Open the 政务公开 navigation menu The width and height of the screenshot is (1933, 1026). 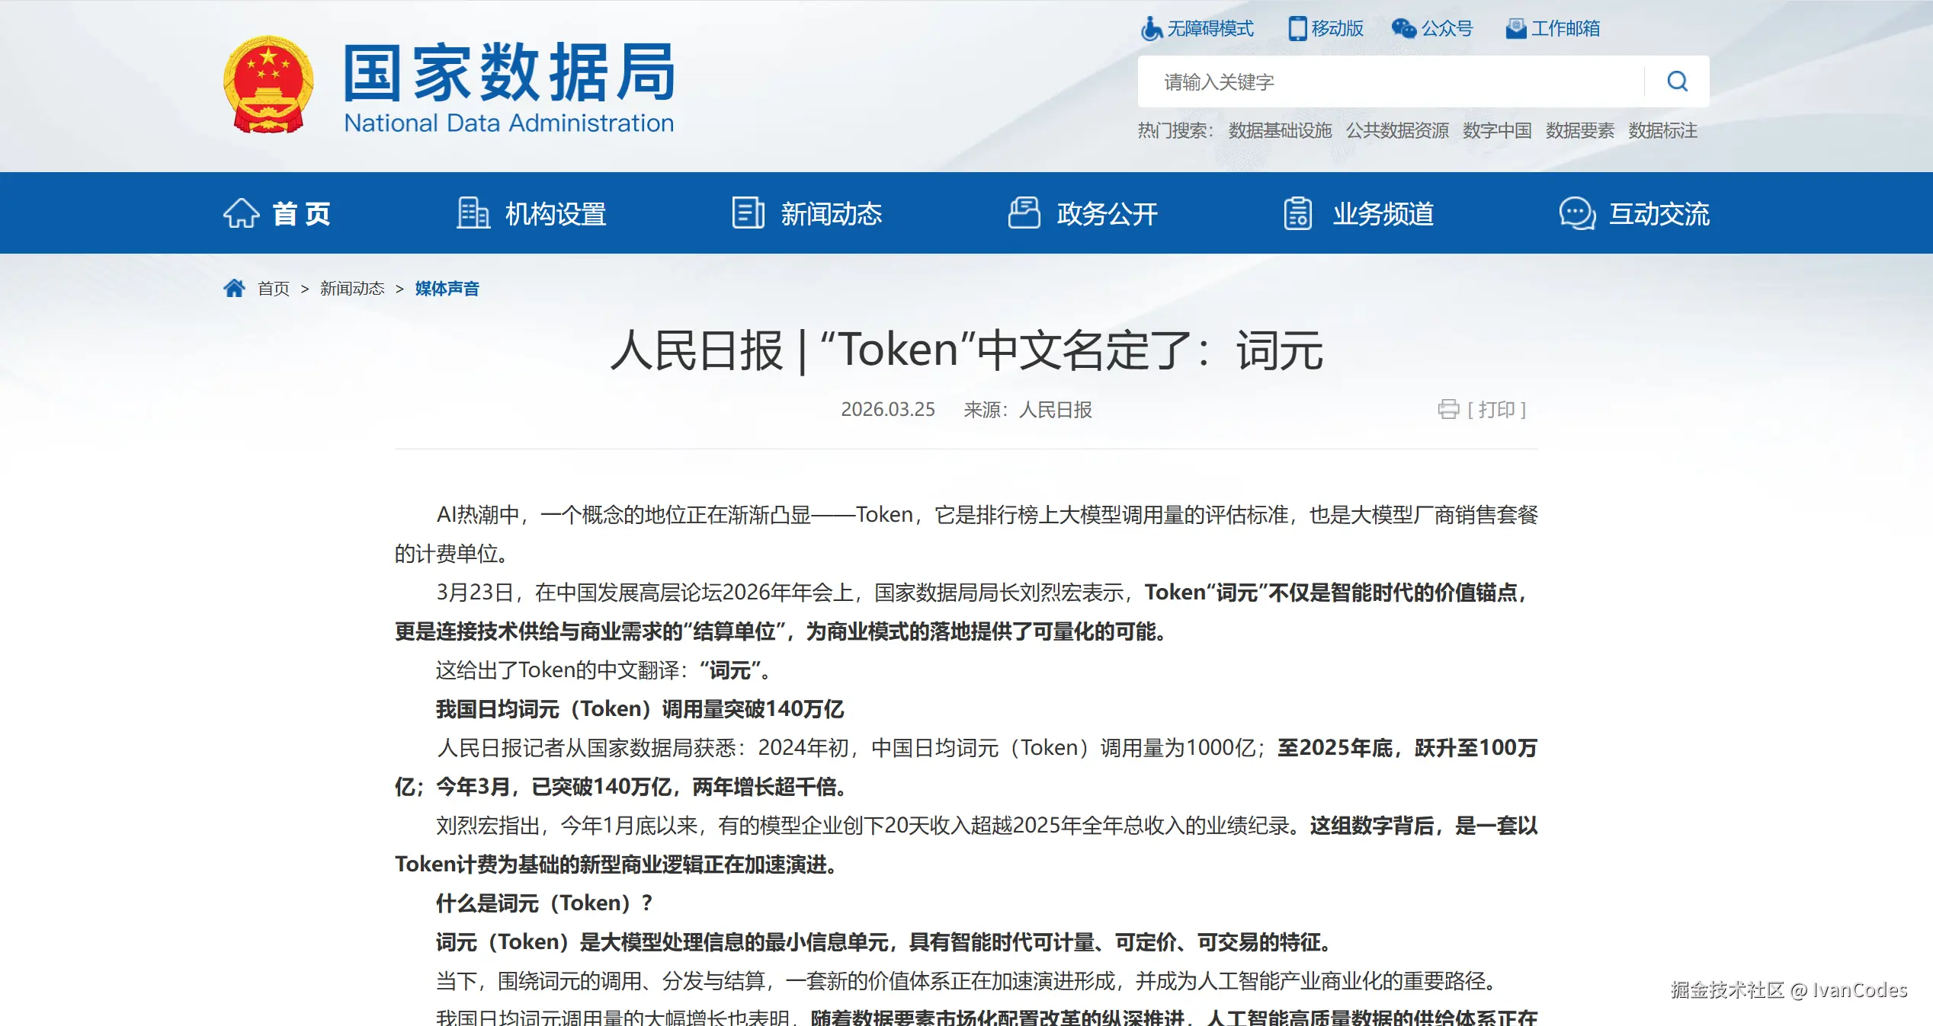click(x=1106, y=214)
